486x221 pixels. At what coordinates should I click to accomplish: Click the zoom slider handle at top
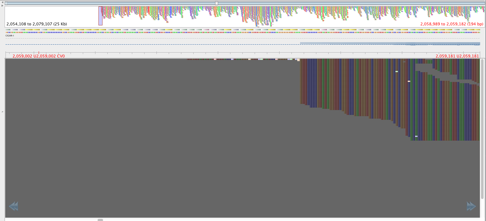(217, 3)
